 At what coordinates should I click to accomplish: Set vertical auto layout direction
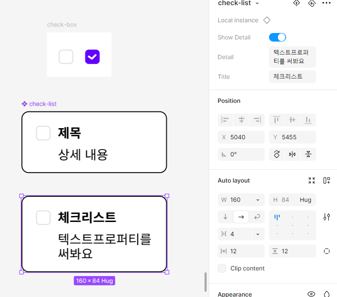click(225, 217)
